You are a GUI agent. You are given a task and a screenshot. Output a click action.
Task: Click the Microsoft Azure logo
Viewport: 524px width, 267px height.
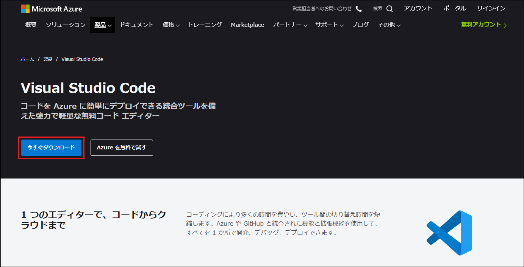51,9
